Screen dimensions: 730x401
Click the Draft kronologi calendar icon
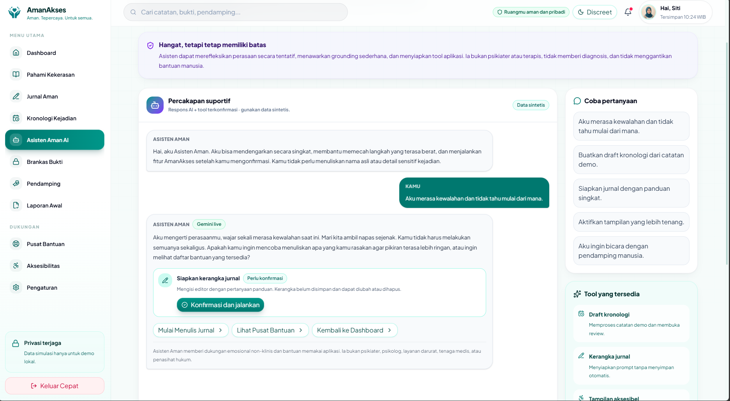(x=581, y=314)
